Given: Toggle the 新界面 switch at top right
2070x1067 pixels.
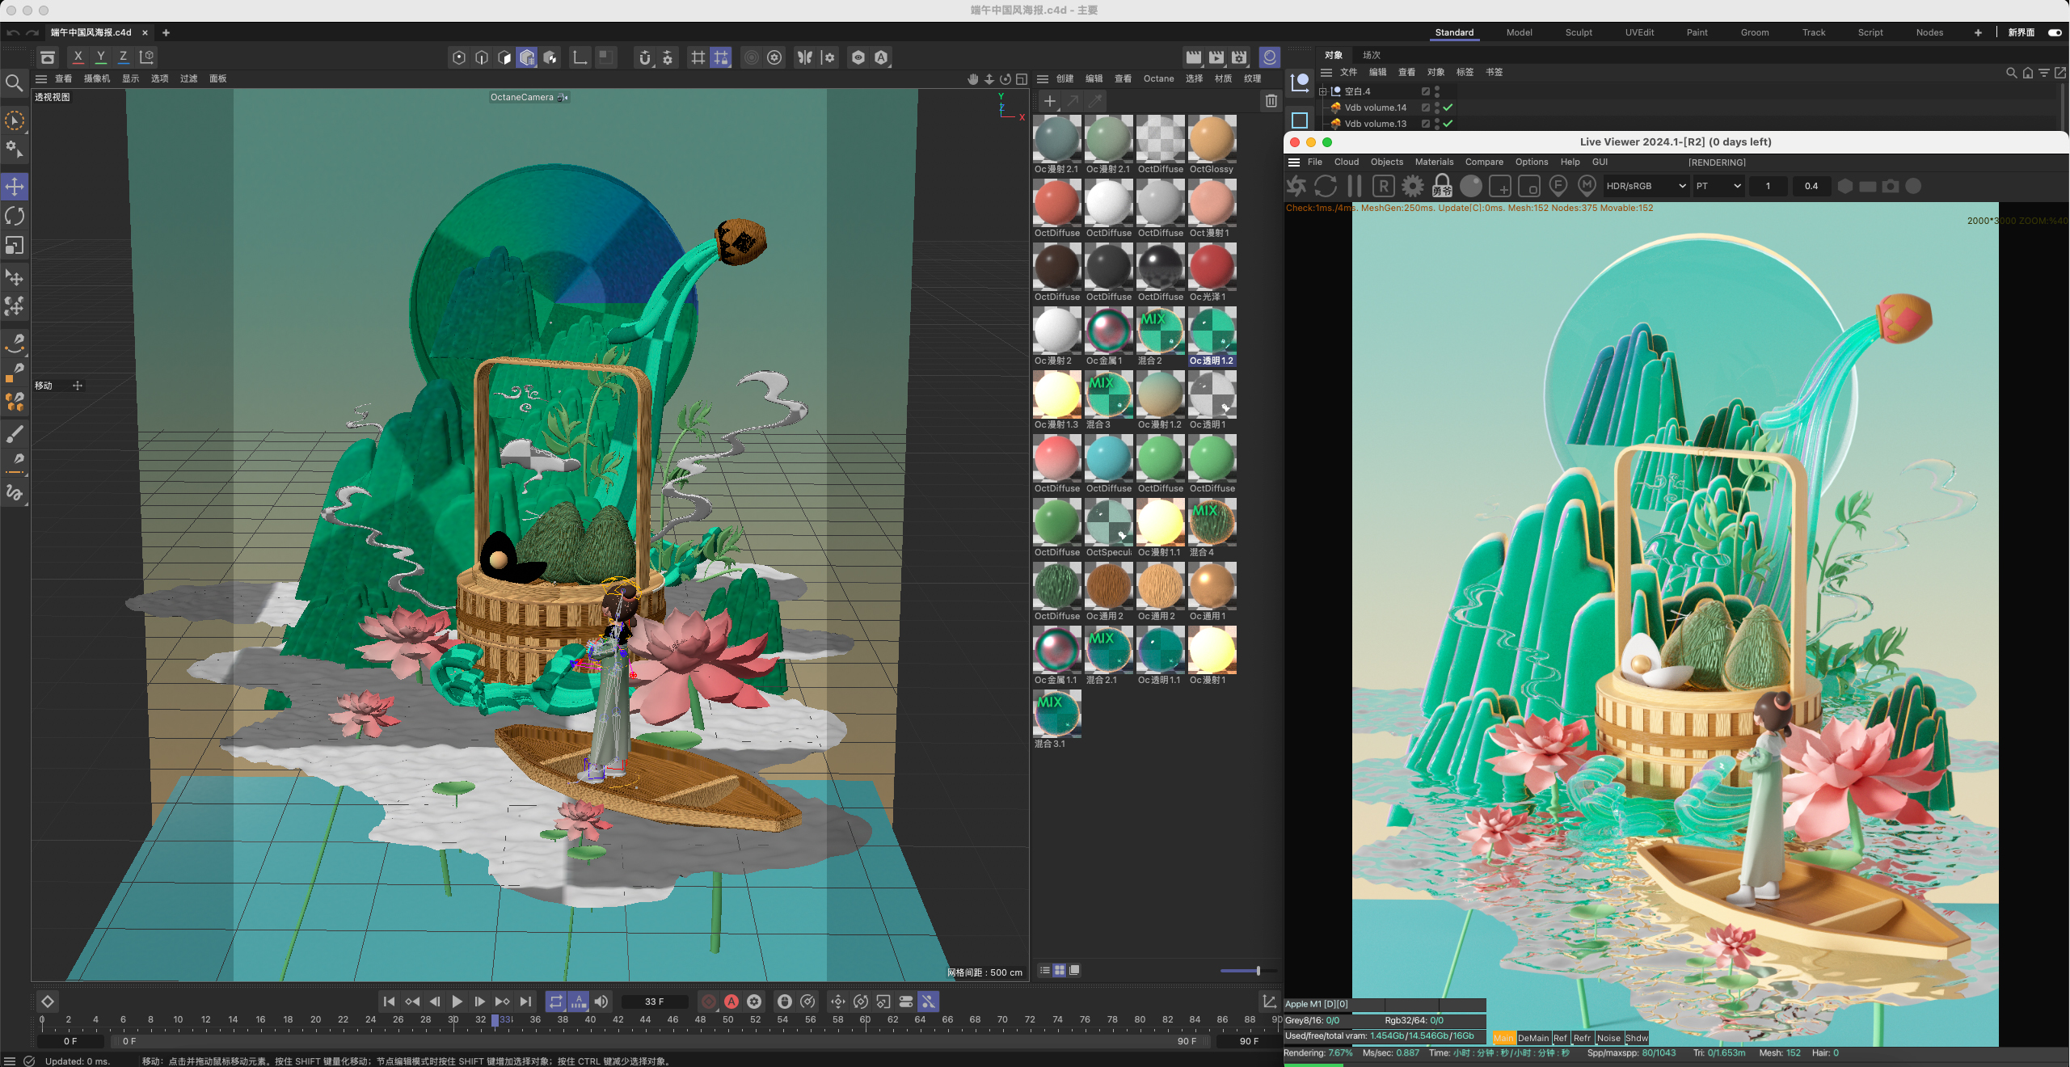Looking at the screenshot, I should click(x=2054, y=32).
